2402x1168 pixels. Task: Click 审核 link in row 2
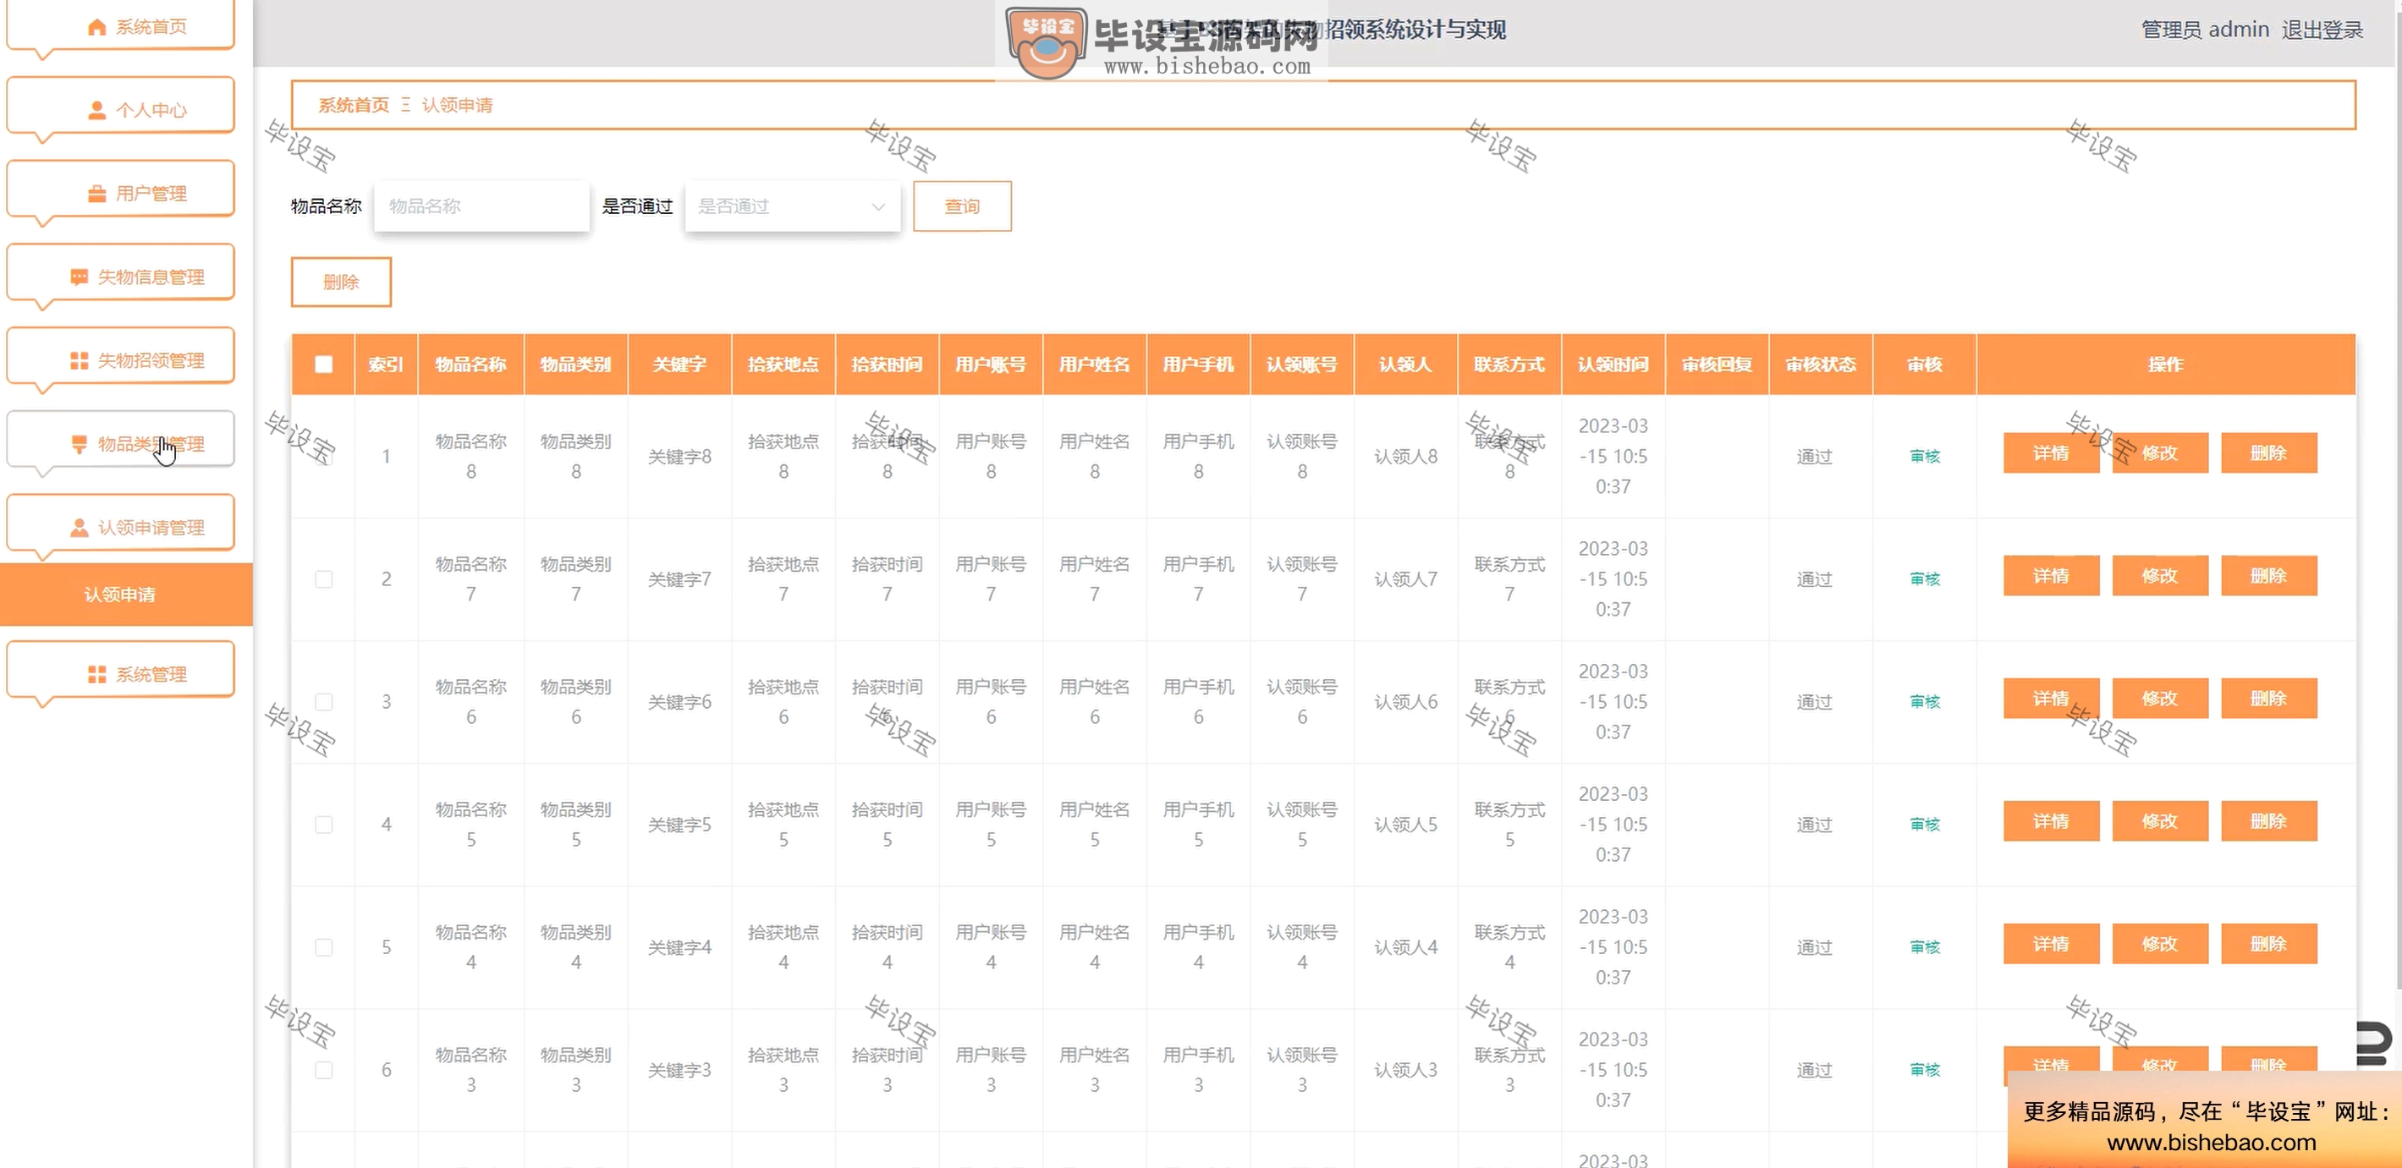coord(1925,579)
